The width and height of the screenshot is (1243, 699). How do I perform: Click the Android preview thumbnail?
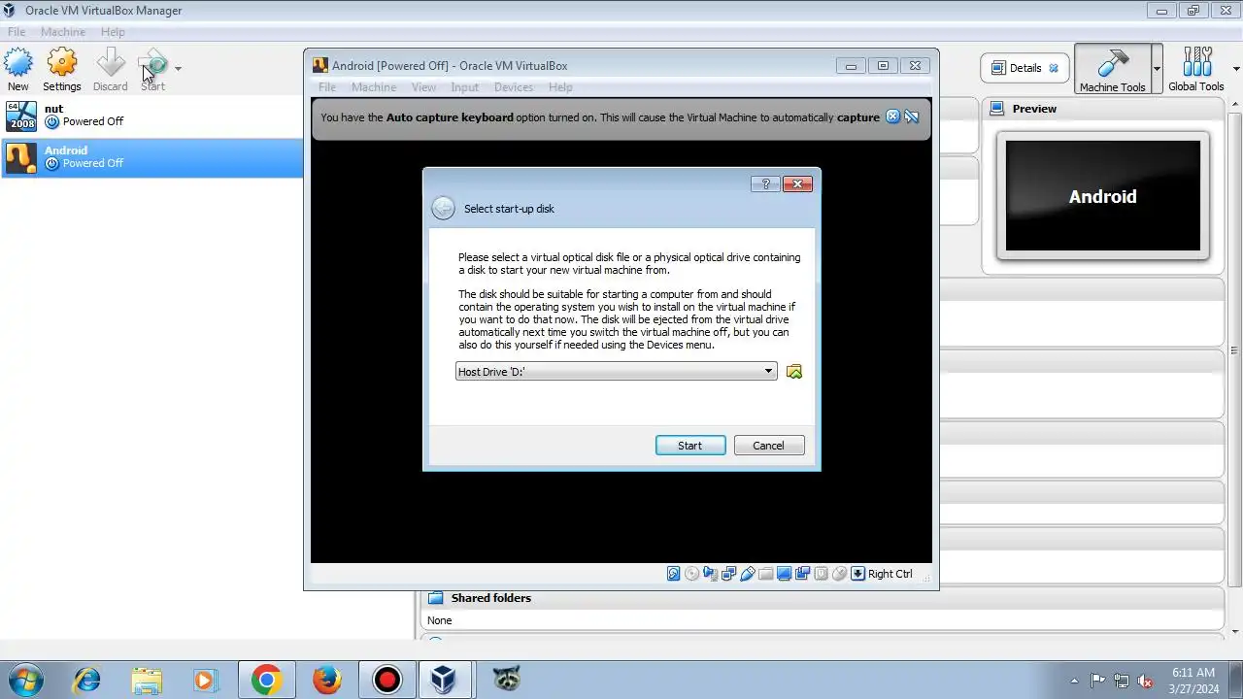(1103, 196)
